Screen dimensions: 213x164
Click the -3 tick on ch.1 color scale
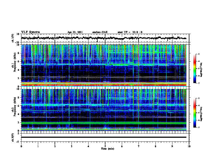[198, 54]
